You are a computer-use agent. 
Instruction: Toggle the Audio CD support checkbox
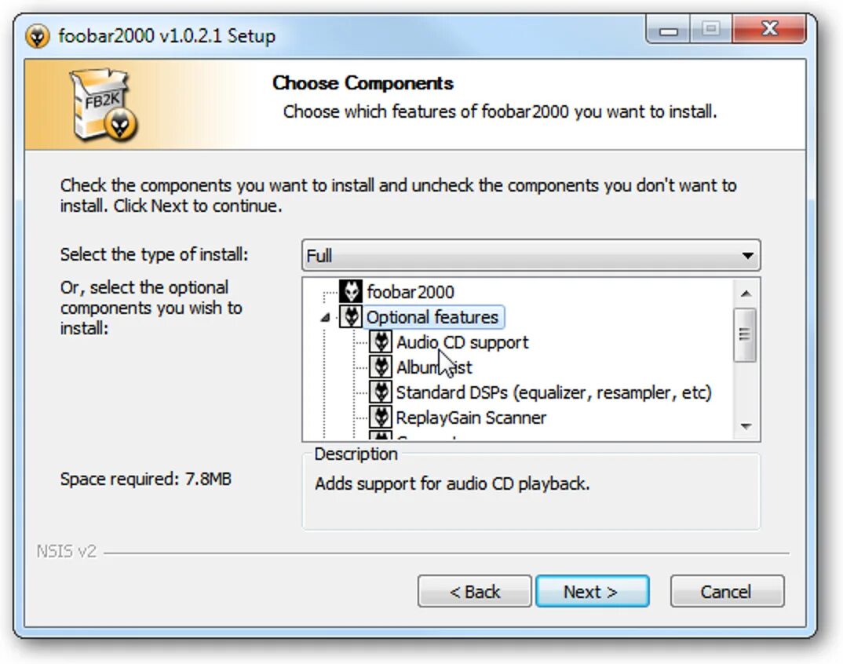pyautogui.click(x=381, y=342)
